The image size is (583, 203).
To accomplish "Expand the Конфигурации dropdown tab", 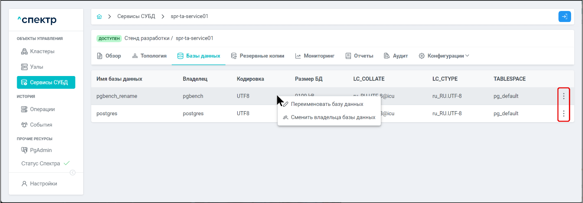I will pyautogui.click(x=444, y=56).
